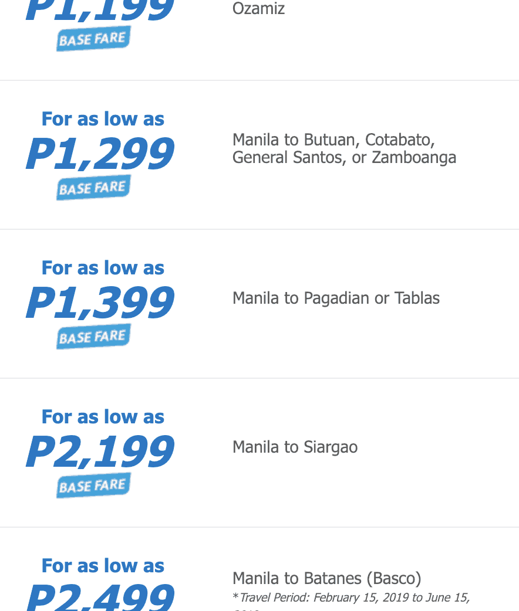The image size is (519, 611).
Task: Click "For as low as" above P1,399
Action: coord(103,268)
